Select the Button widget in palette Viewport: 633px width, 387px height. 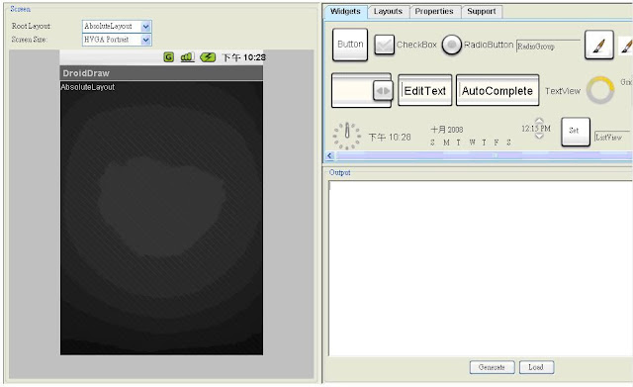tap(350, 45)
